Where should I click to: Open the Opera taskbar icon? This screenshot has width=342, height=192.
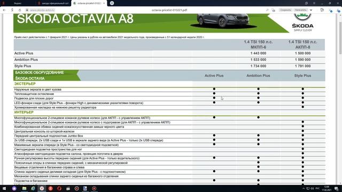(x=59, y=188)
